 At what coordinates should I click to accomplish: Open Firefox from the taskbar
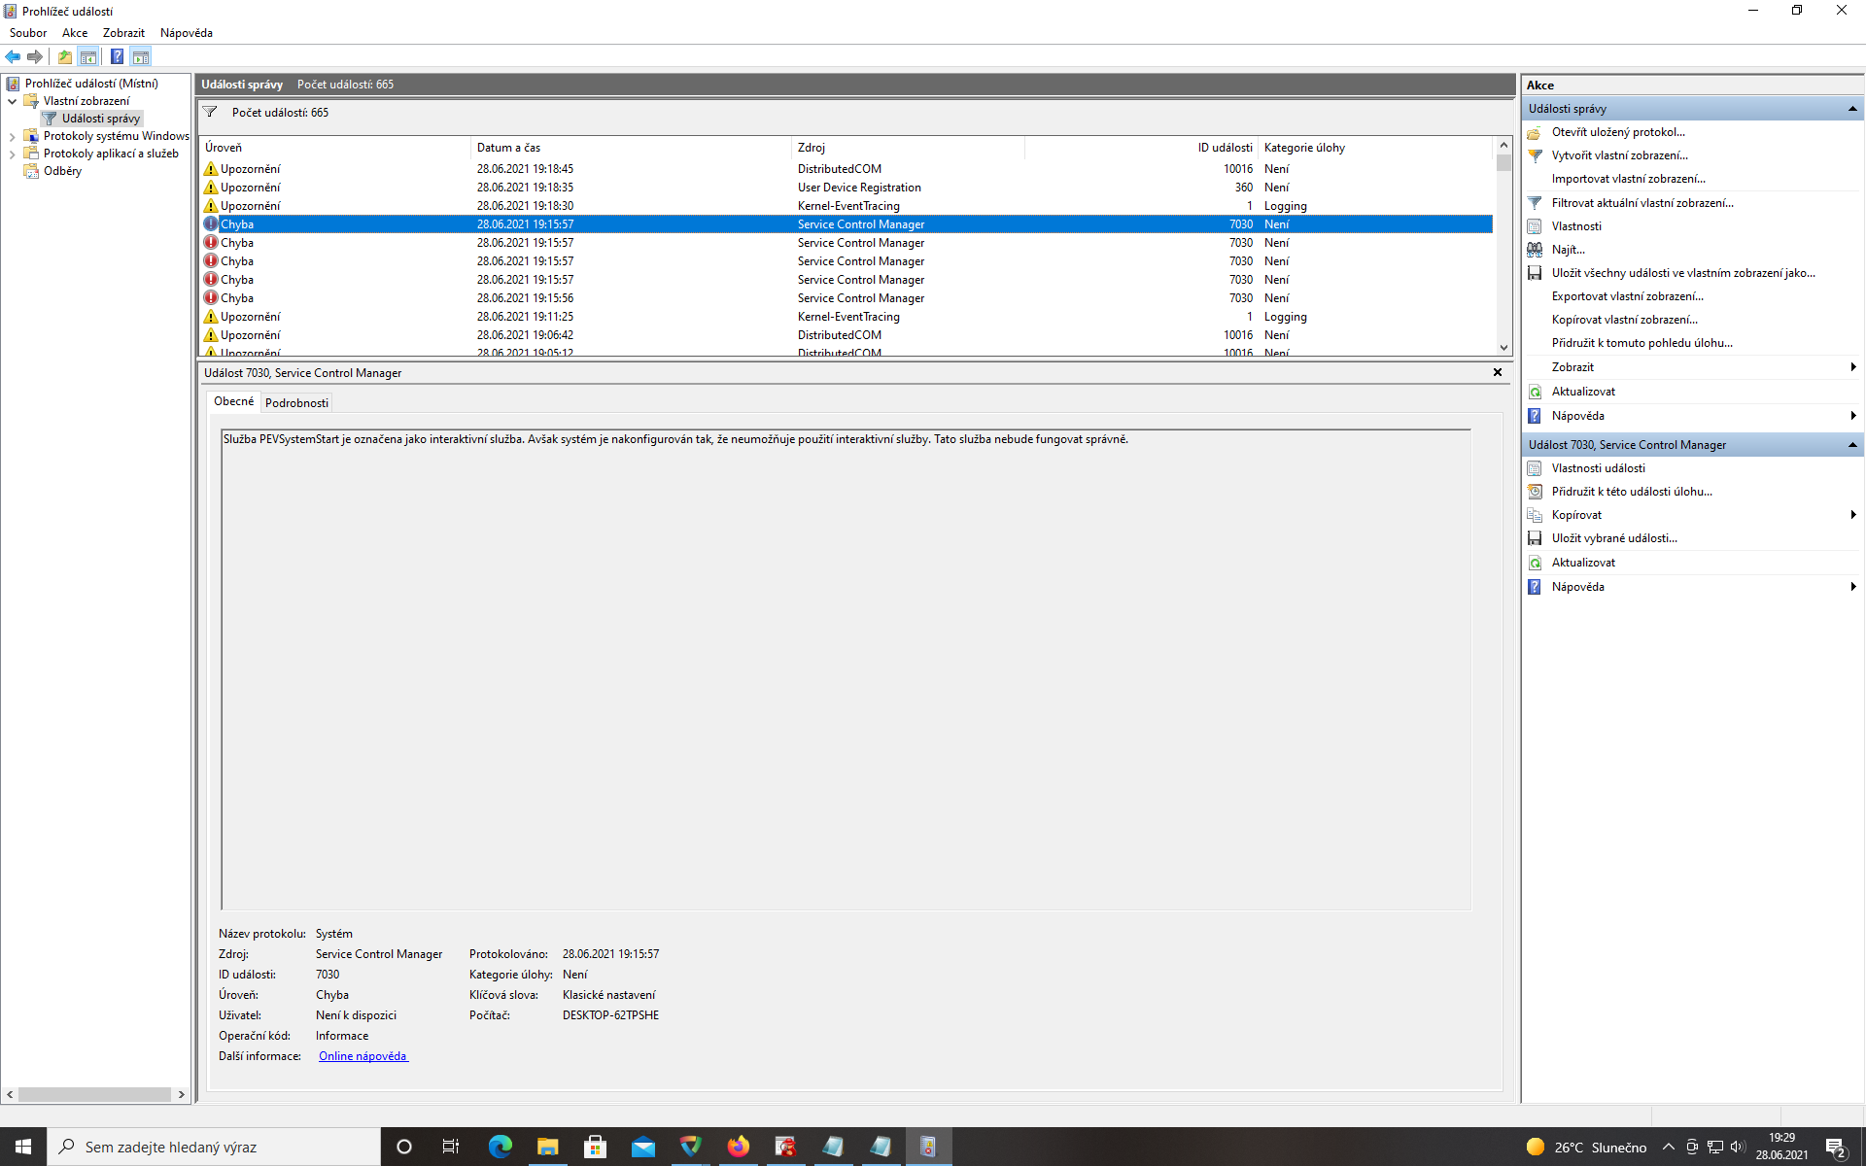coord(739,1147)
